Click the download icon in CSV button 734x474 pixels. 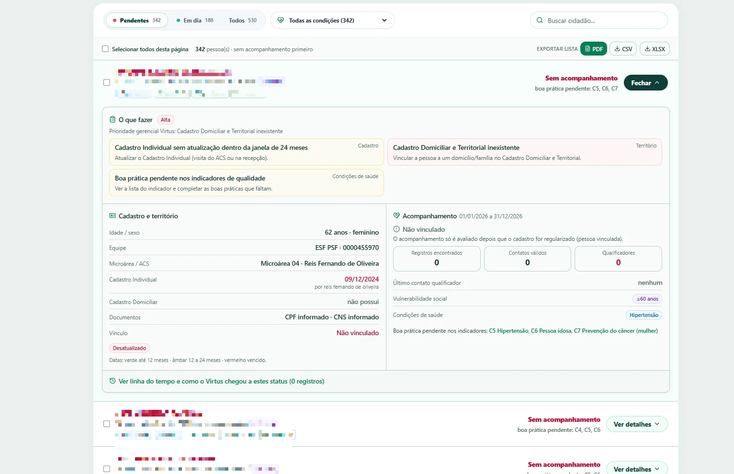[x=617, y=49]
